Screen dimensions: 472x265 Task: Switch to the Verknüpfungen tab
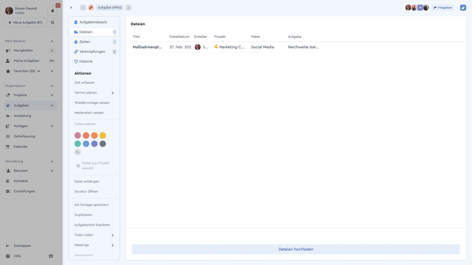[x=94, y=52]
